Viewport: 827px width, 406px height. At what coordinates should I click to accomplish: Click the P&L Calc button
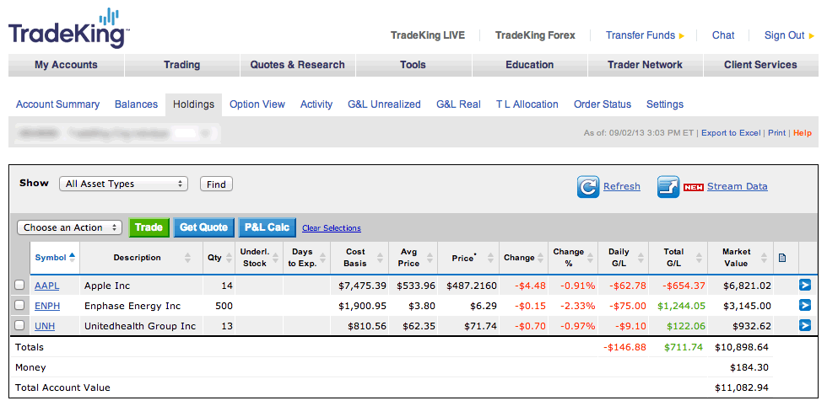click(x=268, y=227)
